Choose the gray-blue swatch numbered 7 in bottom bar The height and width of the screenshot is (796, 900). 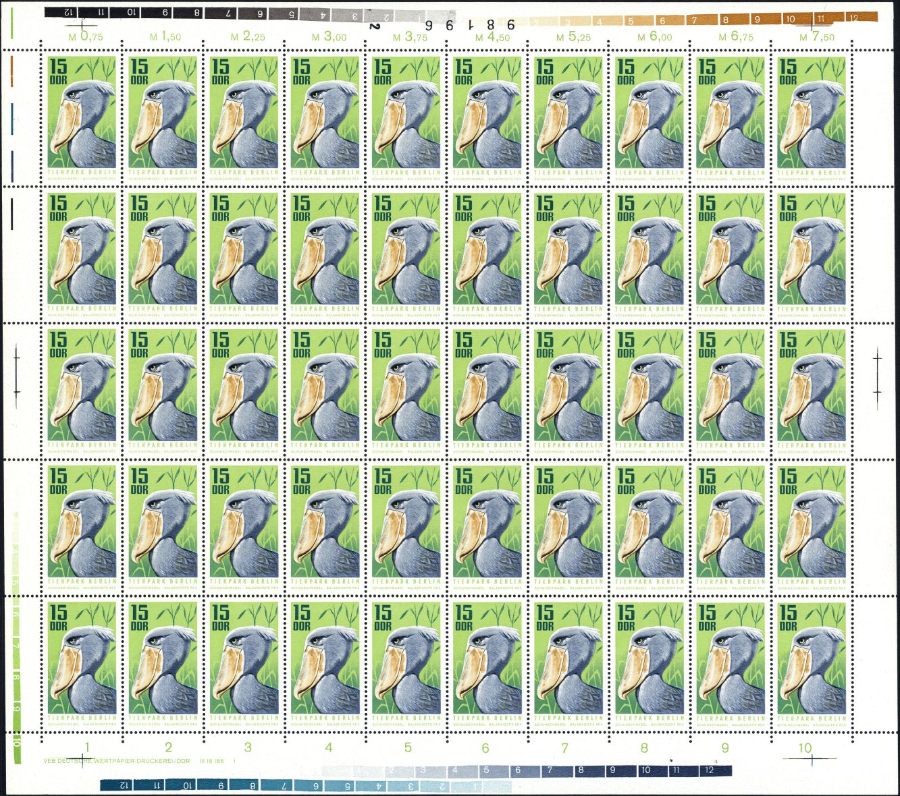[x=550, y=770]
